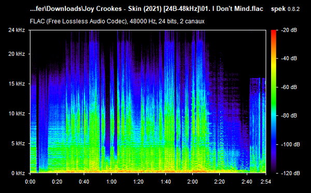Viewport: 311px width, 193px height.
Task: Click the '20 kHz' frequency axis label
Action: (x=17, y=54)
